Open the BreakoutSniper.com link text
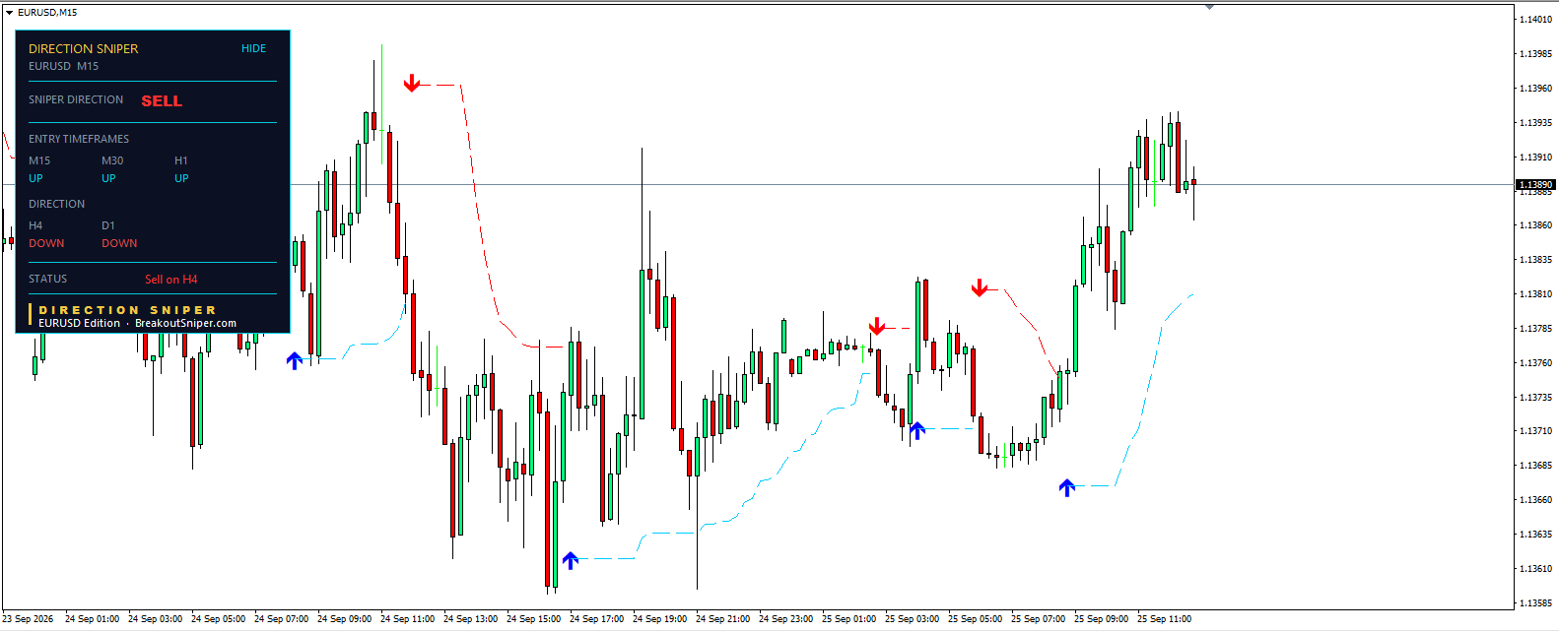Viewport: 1559px width, 632px height. pos(185,323)
